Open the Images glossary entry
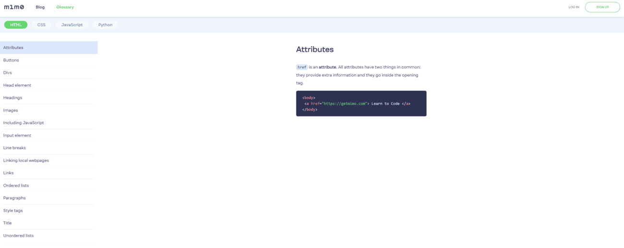Screen dimensions: 624x248 48,110
